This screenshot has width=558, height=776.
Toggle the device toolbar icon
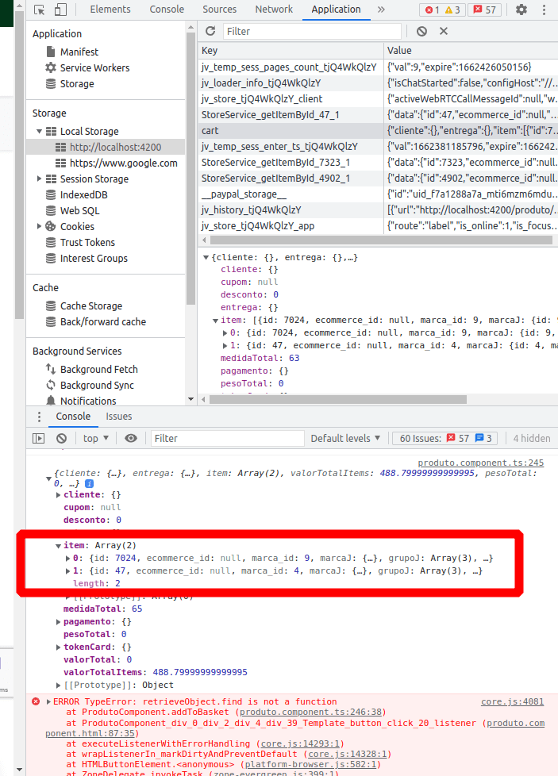point(60,10)
